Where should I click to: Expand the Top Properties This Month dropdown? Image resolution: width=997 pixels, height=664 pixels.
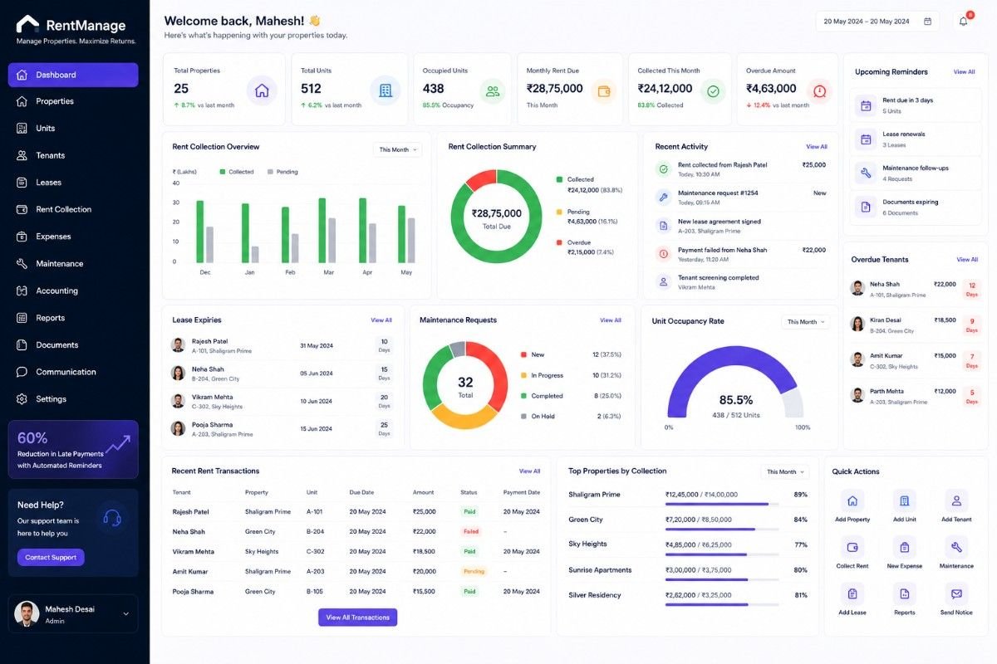tap(784, 471)
